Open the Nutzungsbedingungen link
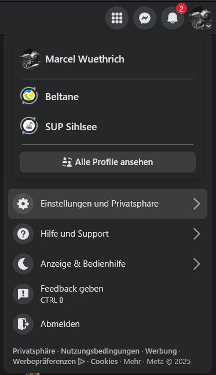Screen dimensions: 216x375 100,351
